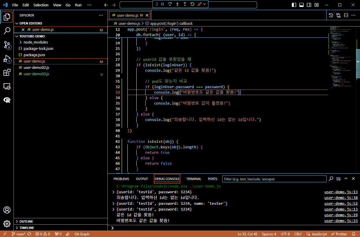Open the timeline history editor action
The image size is (360, 237).
click(331, 15)
